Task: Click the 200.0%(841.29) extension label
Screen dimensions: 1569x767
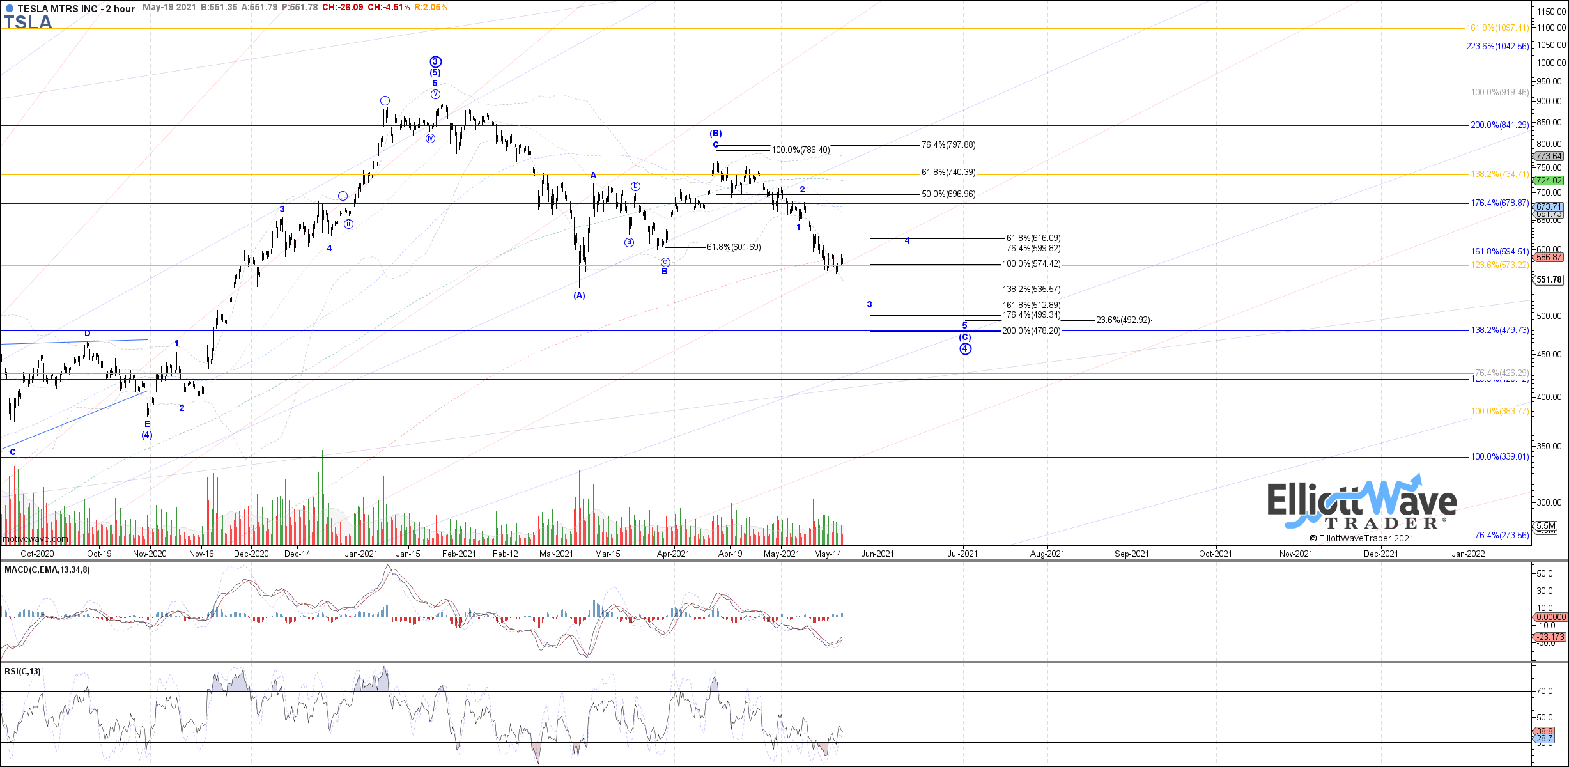Action: [1500, 125]
